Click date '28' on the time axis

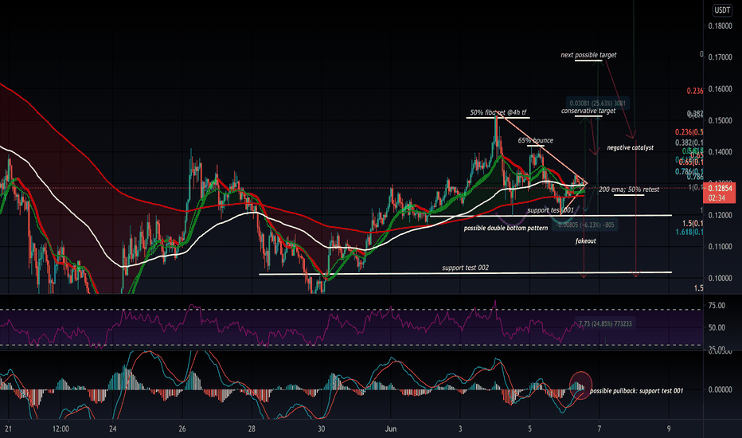(252, 429)
